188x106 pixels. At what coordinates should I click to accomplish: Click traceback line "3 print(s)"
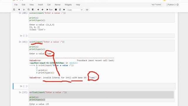coord(42,70)
